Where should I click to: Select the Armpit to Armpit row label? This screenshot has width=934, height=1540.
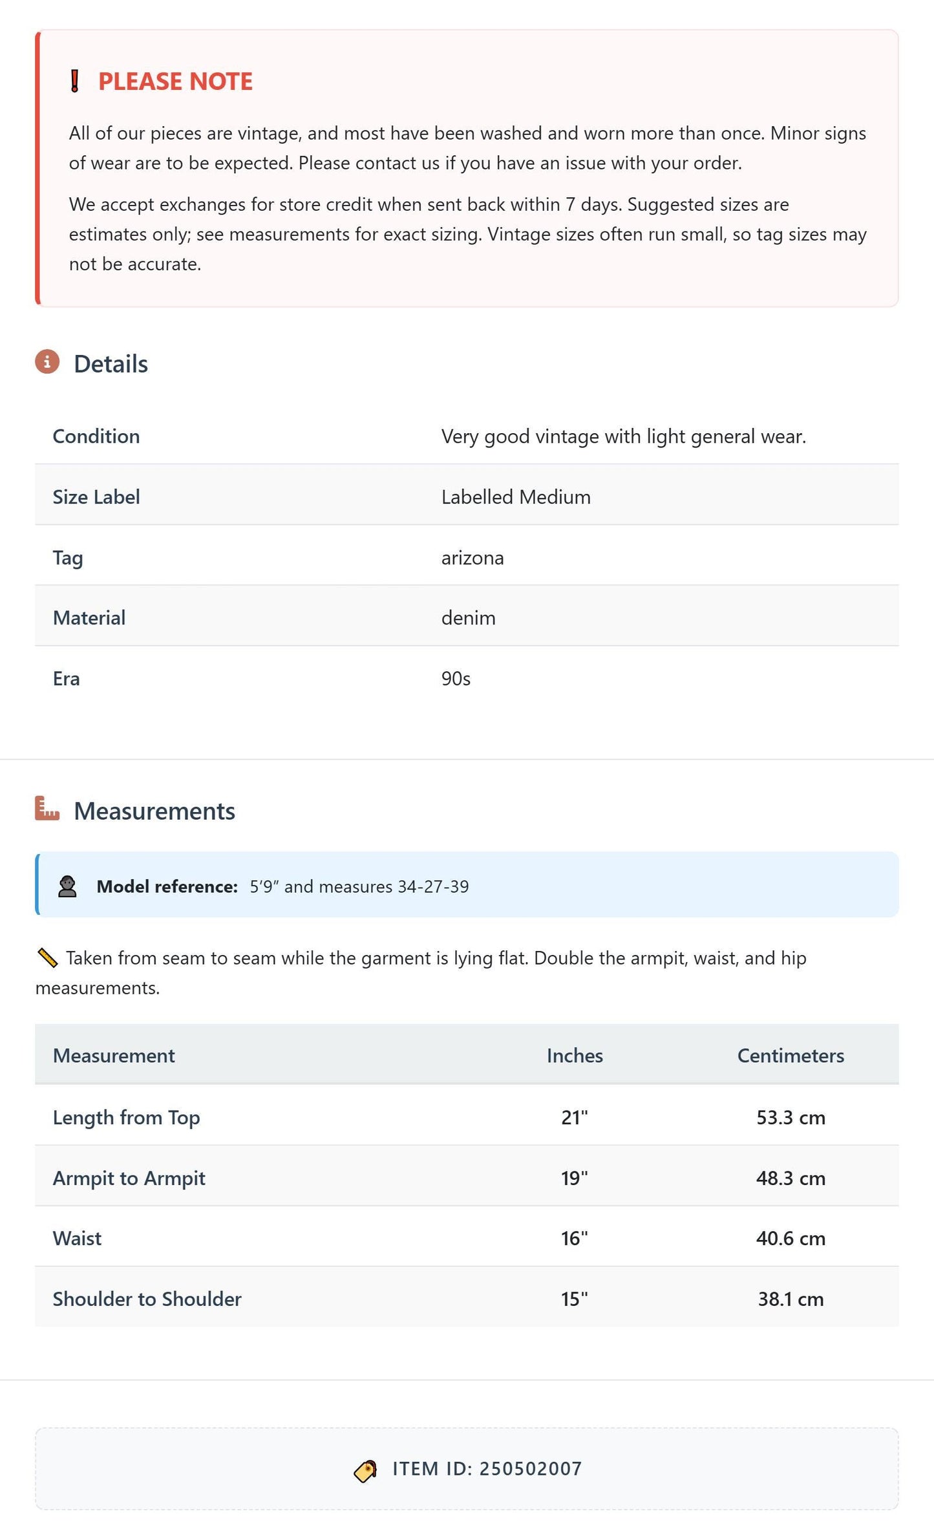pos(129,1179)
